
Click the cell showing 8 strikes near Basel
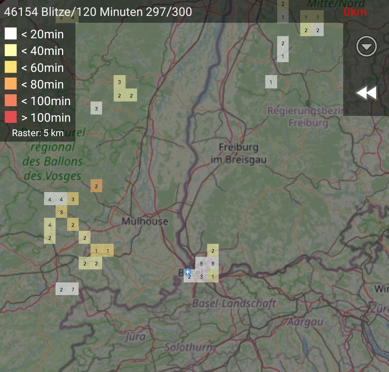click(x=213, y=263)
